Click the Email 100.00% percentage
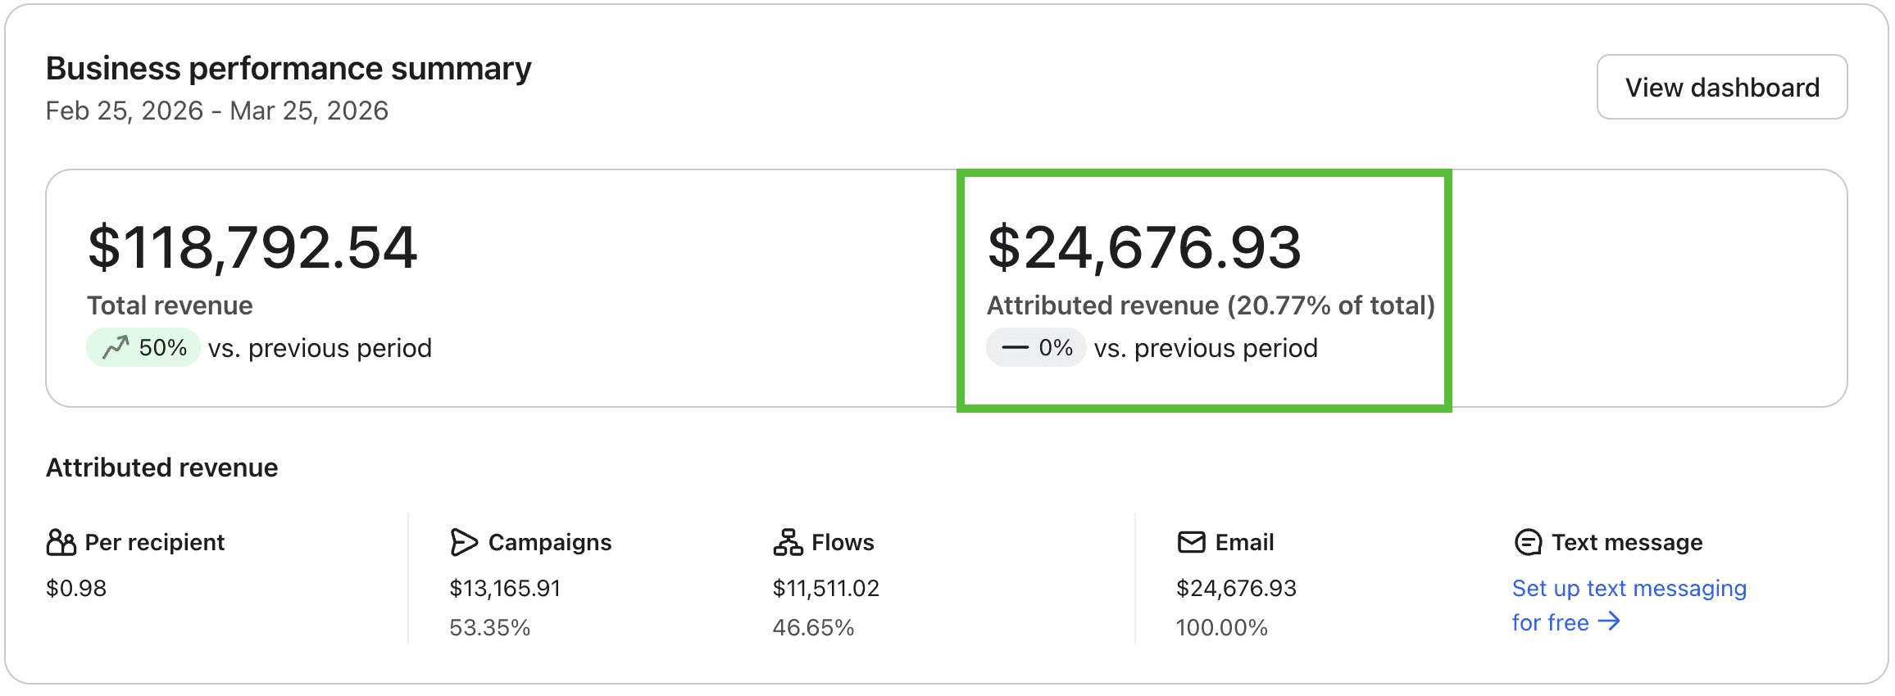The image size is (1895, 696). (1221, 628)
